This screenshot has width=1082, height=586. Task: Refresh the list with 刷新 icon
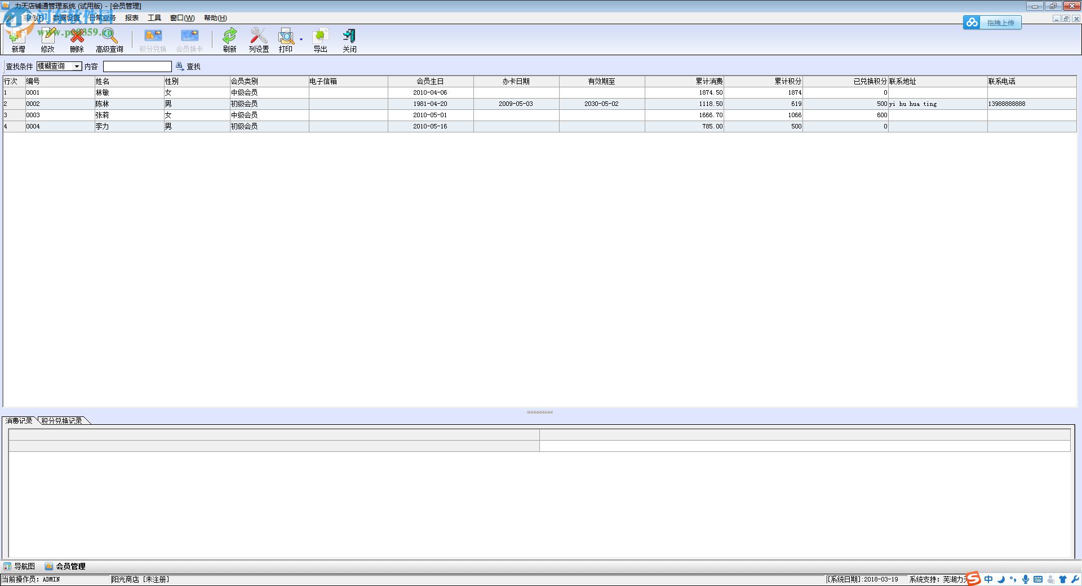click(229, 39)
